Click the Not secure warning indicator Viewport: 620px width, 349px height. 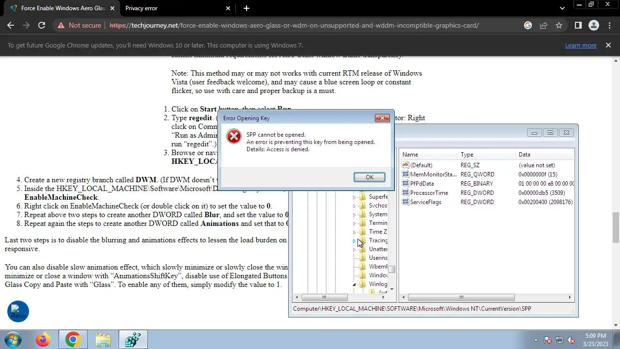[x=80, y=25]
